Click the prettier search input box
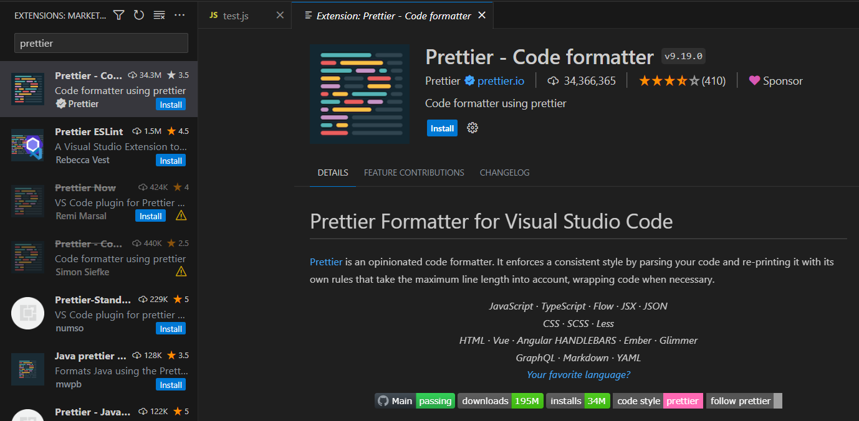859x421 pixels. click(101, 43)
